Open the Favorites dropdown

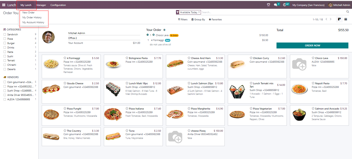tap(215, 20)
